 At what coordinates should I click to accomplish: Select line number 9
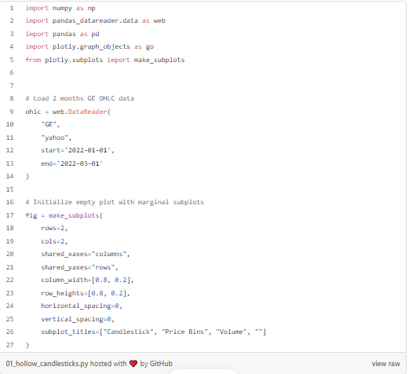coord(12,112)
